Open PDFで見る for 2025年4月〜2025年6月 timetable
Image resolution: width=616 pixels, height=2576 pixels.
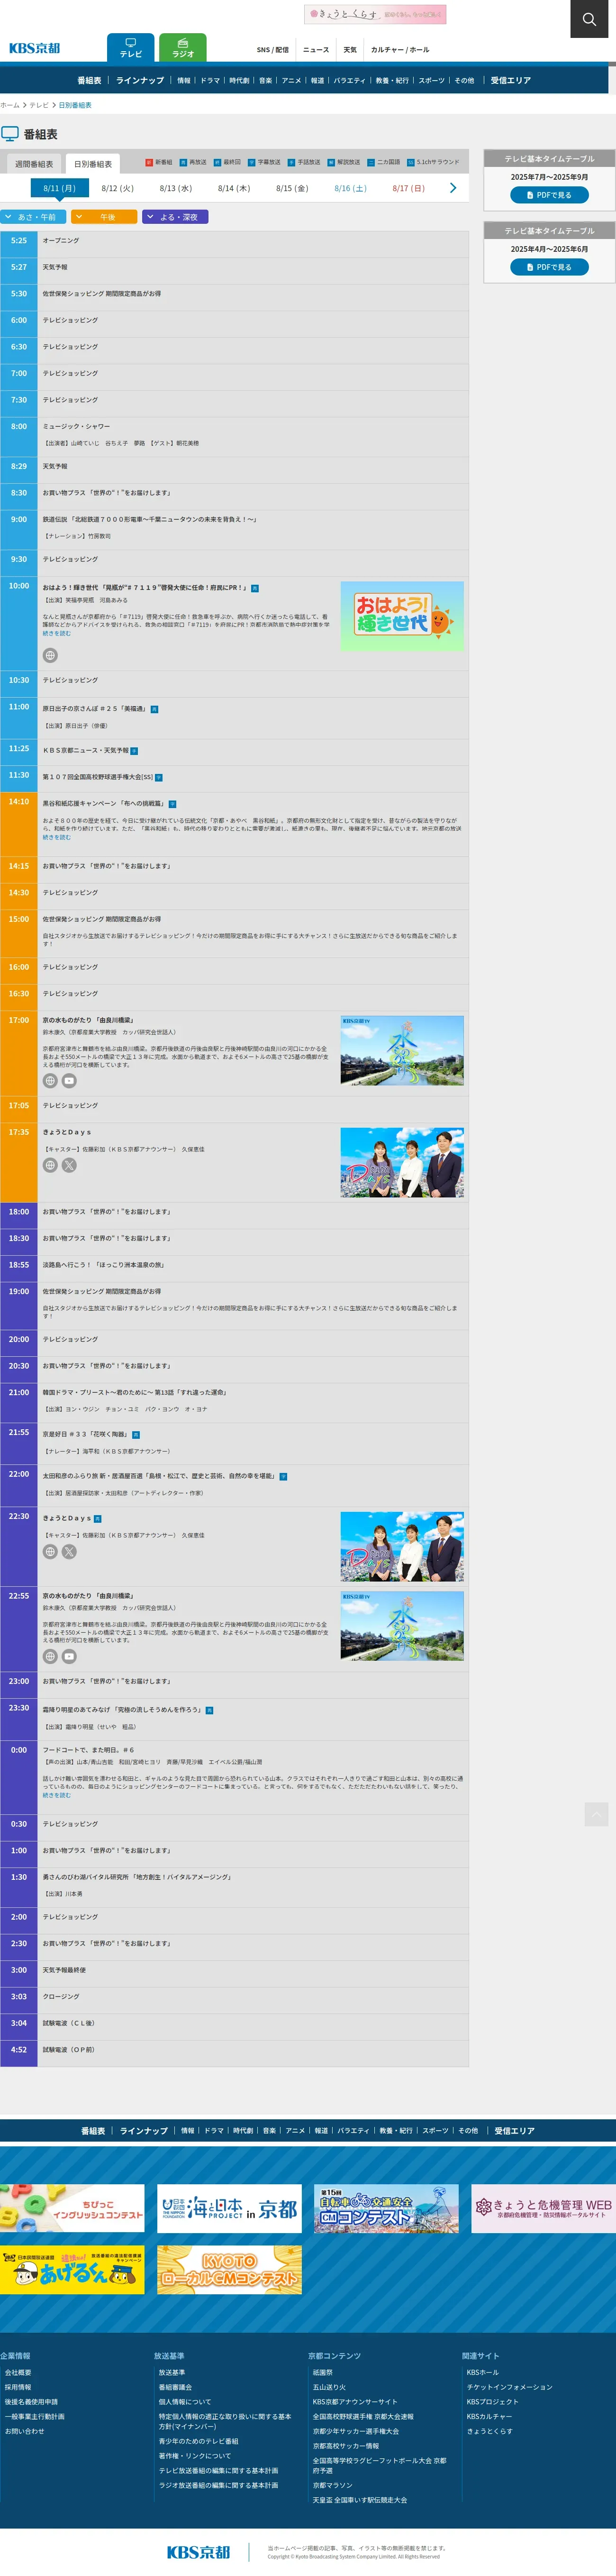click(549, 267)
